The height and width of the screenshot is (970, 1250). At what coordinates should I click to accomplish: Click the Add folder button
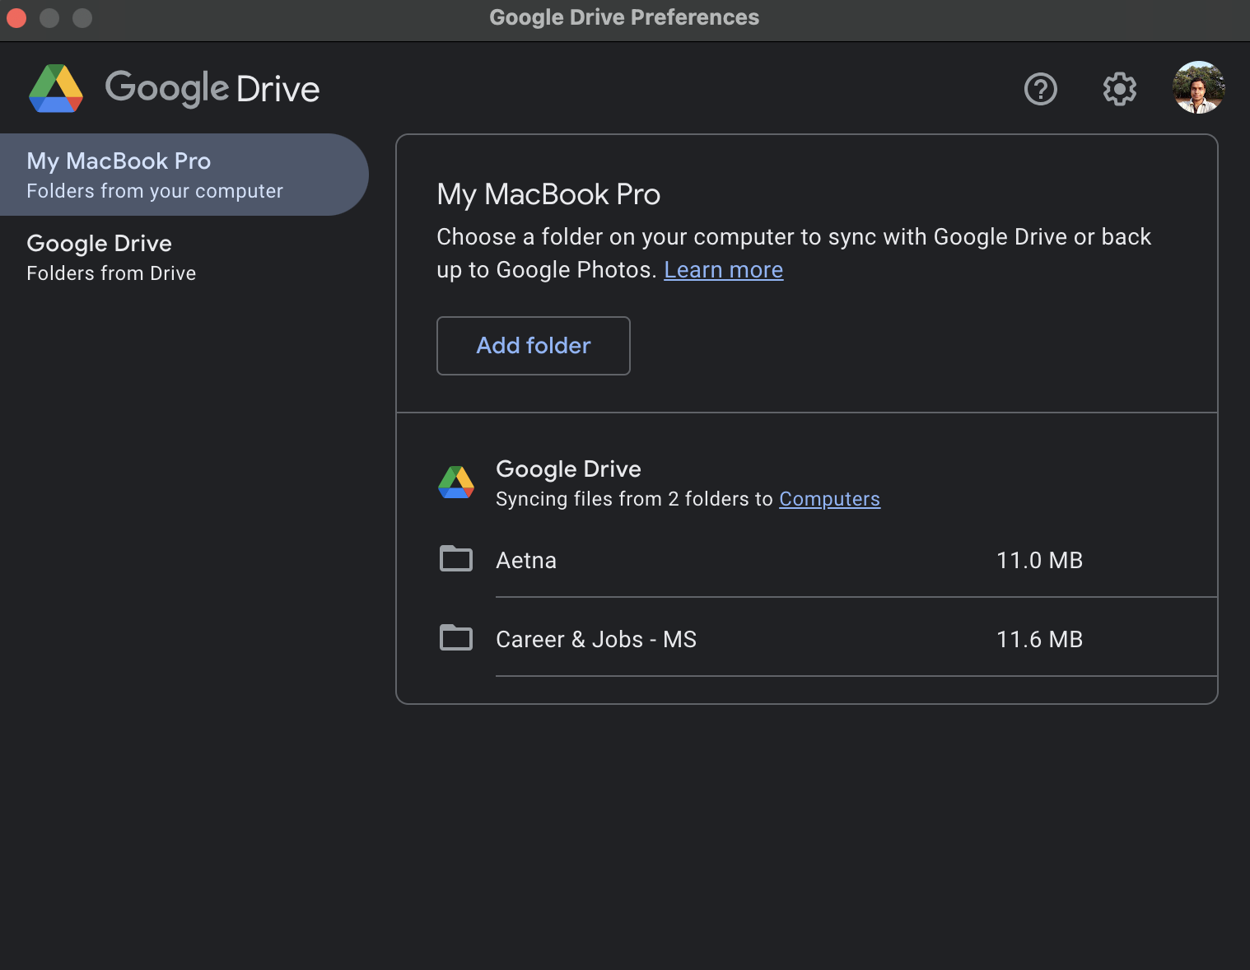pyautogui.click(x=534, y=346)
